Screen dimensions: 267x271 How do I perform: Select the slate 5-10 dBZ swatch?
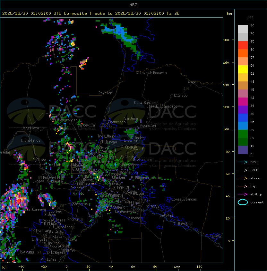[243, 150]
